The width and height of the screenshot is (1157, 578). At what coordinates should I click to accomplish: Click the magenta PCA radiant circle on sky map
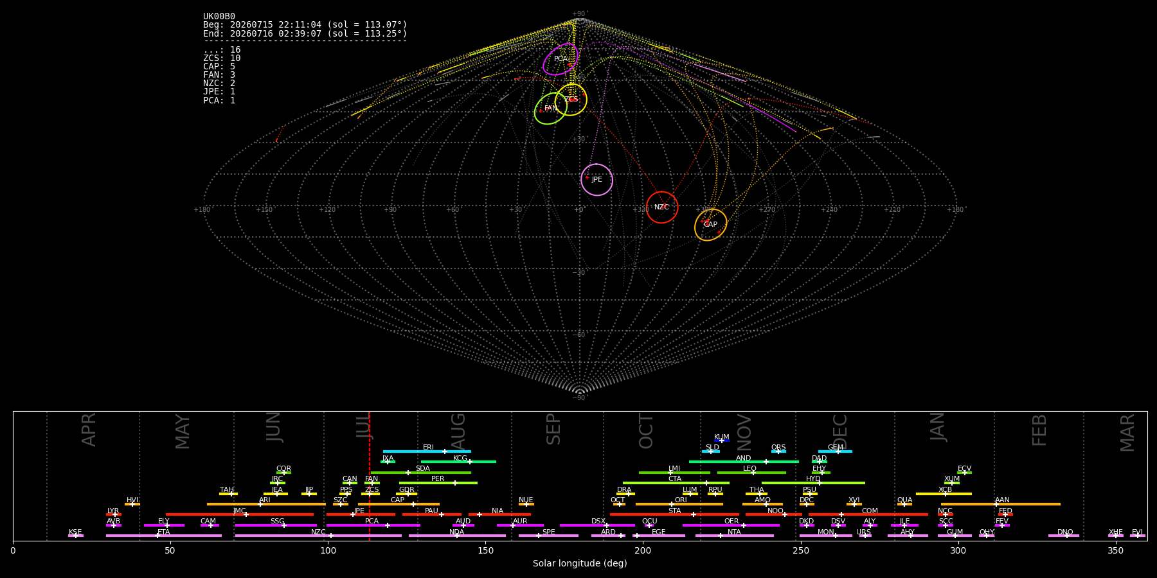point(561,59)
